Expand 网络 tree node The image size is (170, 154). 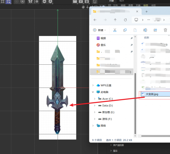pos(93,126)
